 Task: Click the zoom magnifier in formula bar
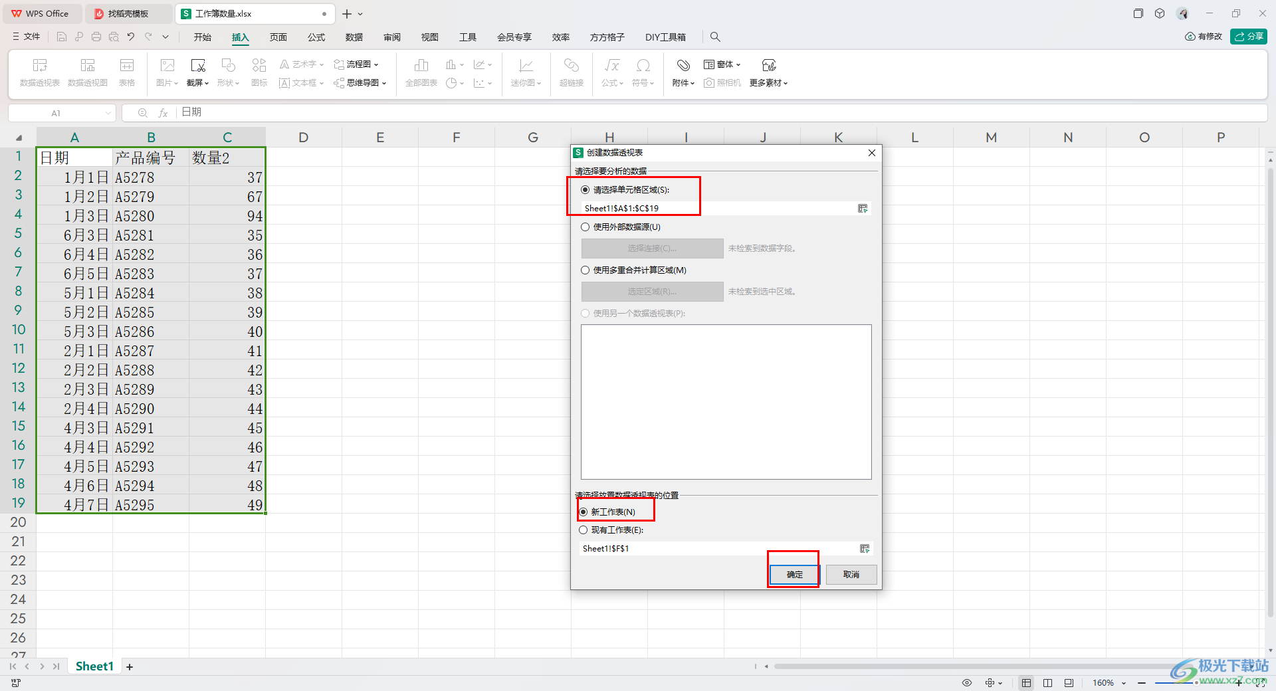point(142,113)
